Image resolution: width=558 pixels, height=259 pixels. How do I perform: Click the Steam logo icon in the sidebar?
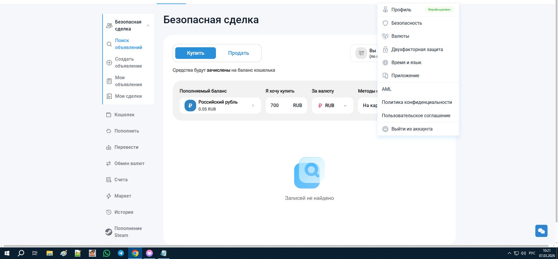(109, 232)
